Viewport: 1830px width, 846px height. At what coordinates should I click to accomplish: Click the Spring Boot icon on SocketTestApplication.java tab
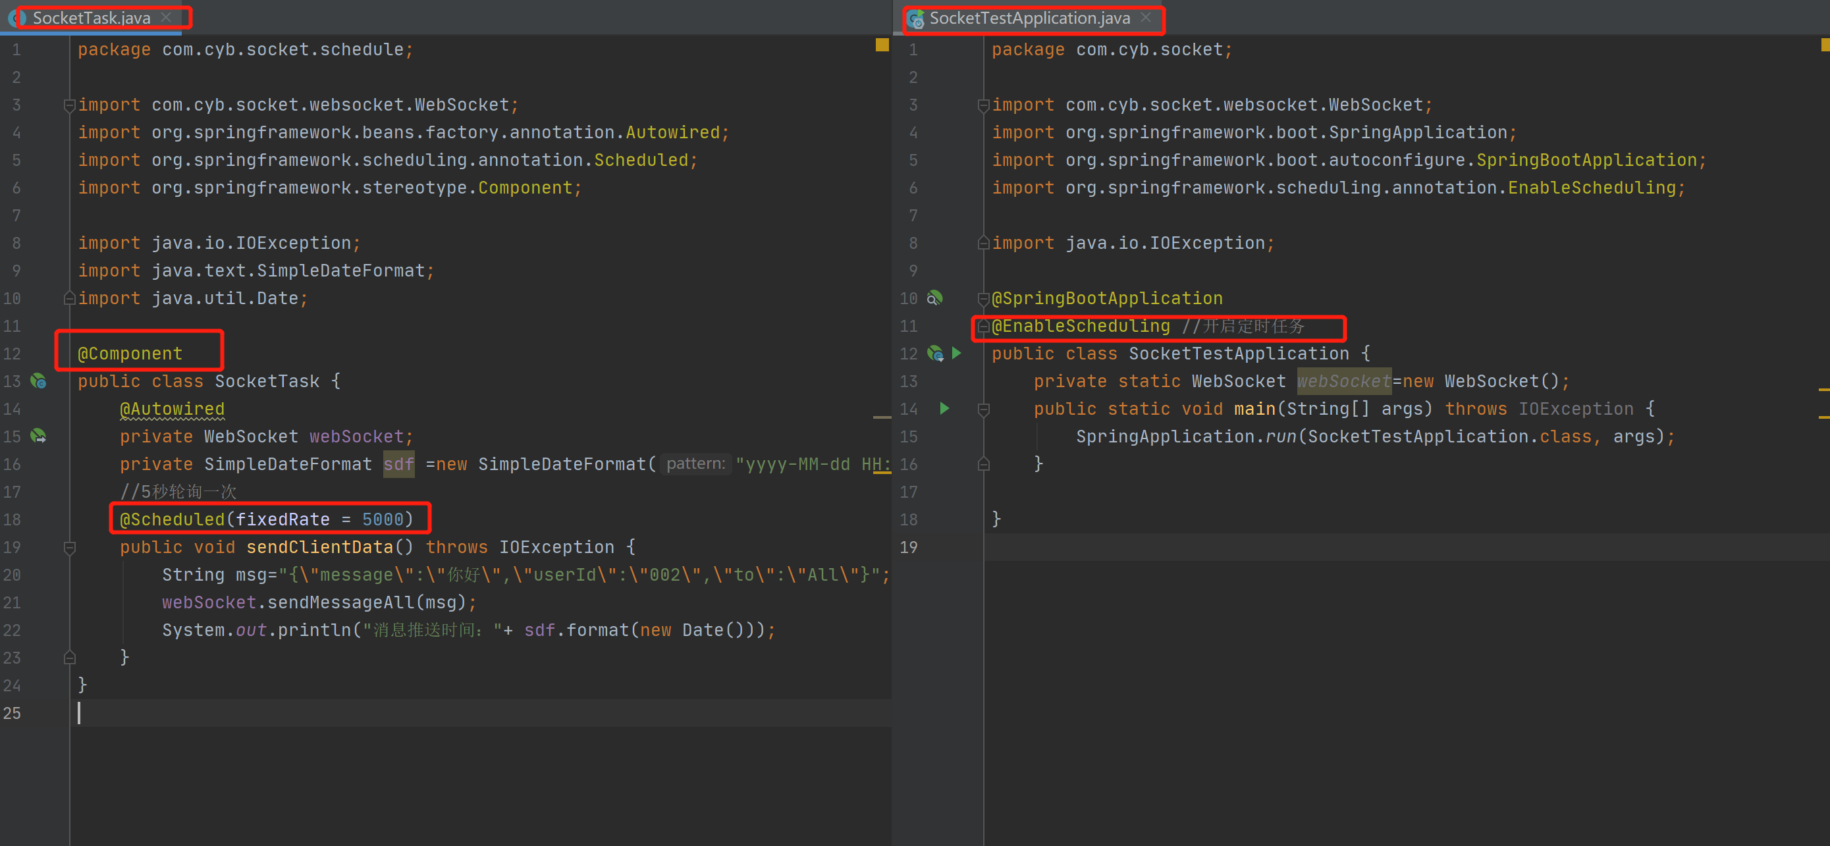coord(916,19)
